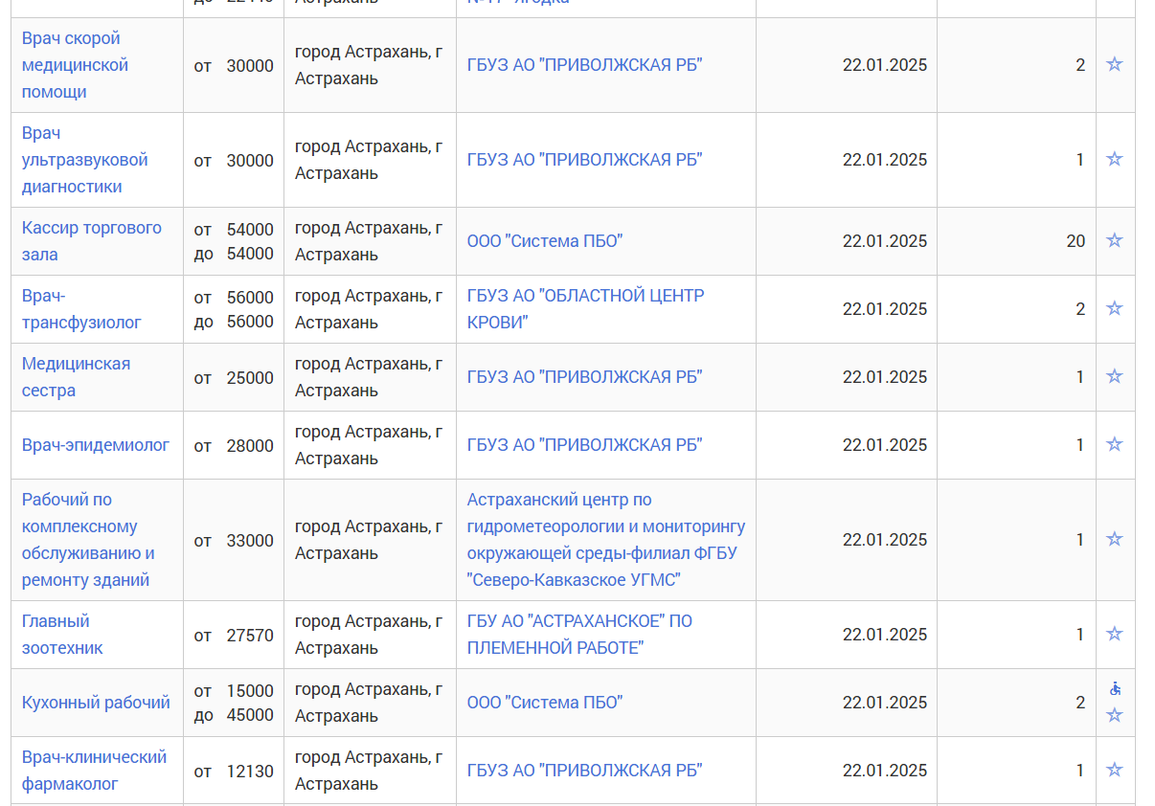
Task: Favorite the Рабочий по комплексному обслуживанию star
Action: [x=1115, y=539]
